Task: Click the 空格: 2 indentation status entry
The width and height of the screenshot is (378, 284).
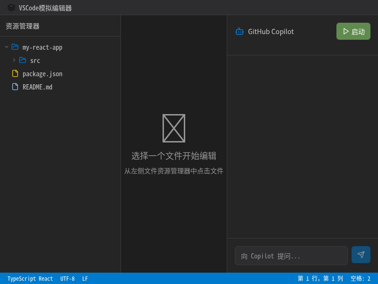Action: (361, 278)
